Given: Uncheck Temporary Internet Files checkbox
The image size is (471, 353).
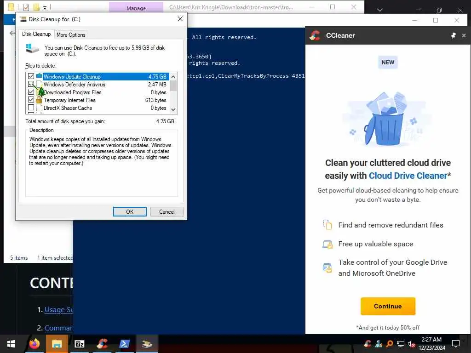Looking at the screenshot, I should click(x=31, y=100).
